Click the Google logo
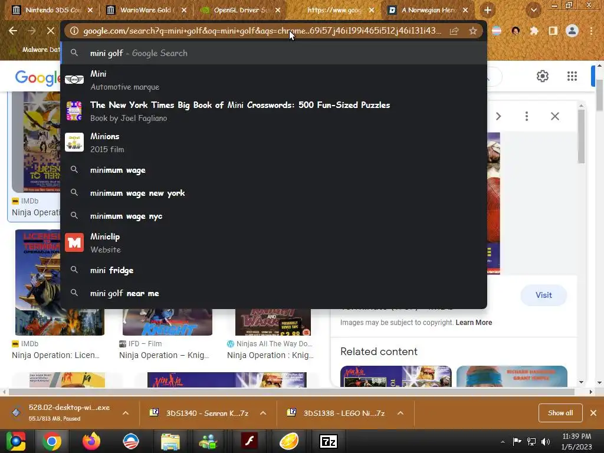This screenshot has height=453, width=604. 37,78
